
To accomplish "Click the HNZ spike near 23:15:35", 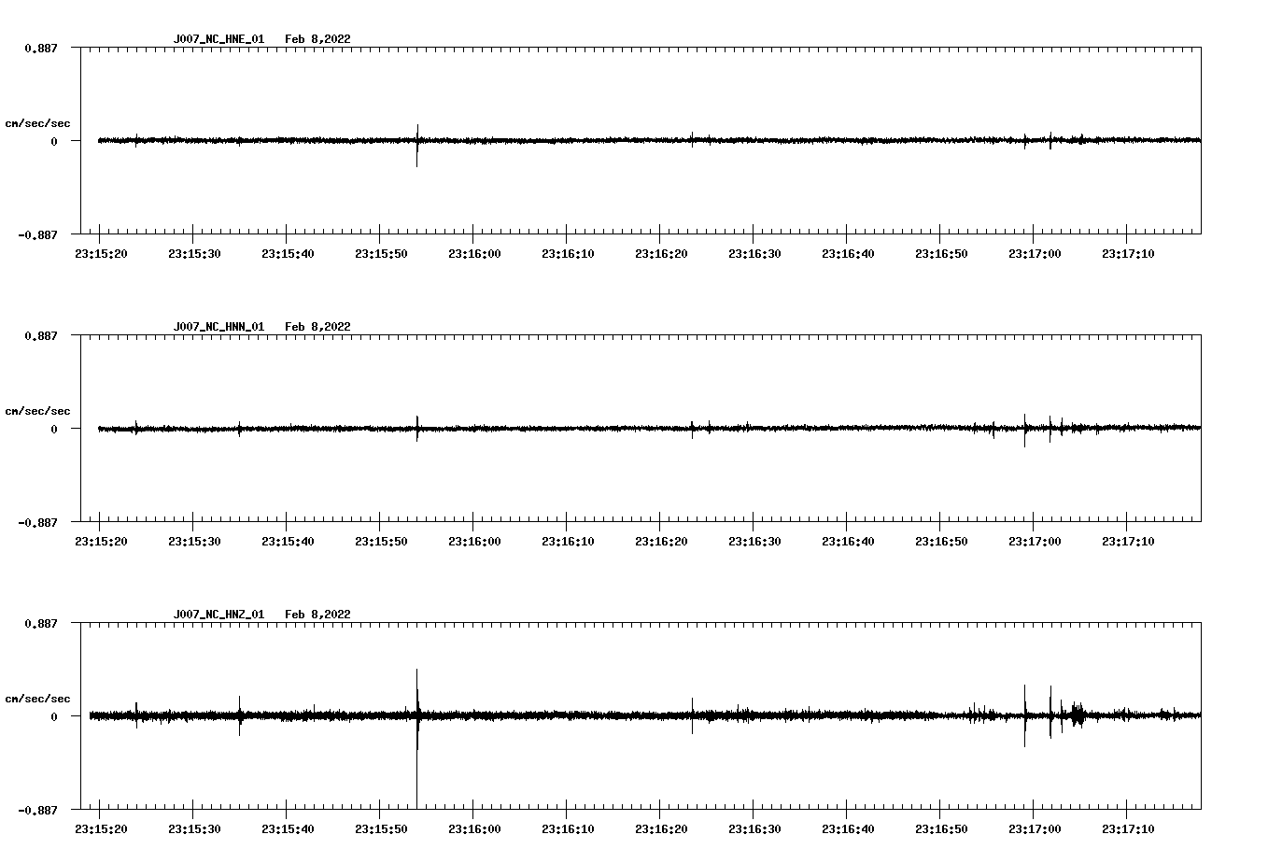I will 239,715.
